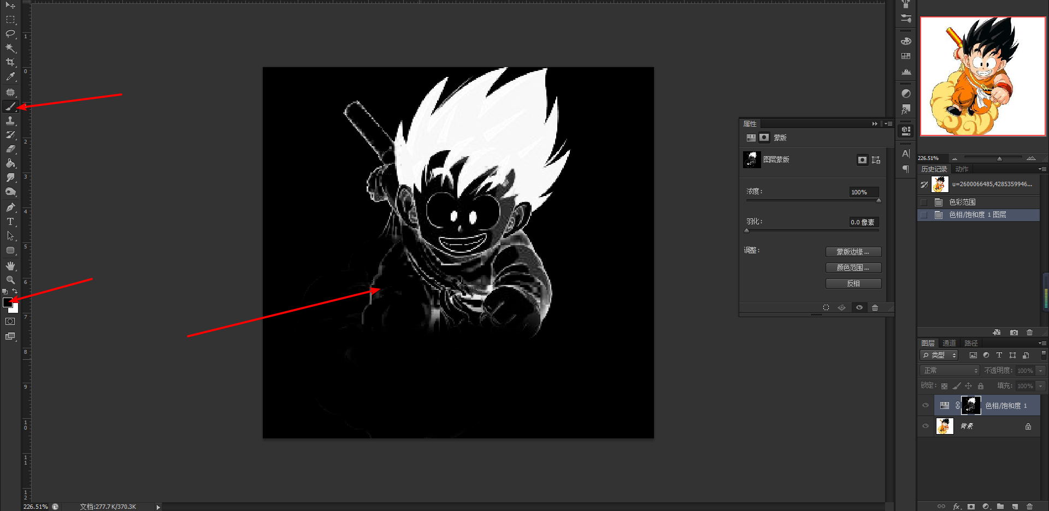Hide the 背景 layer
This screenshot has height=511, width=1049.
[x=926, y=426]
